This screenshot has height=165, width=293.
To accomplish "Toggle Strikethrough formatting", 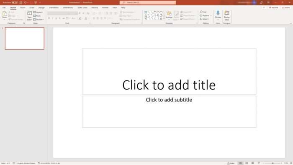I will 64,18.
